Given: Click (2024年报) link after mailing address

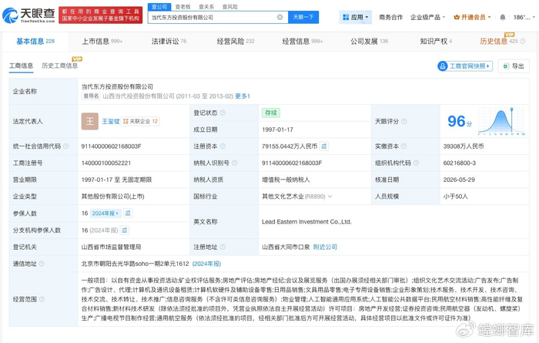Looking at the screenshot, I should tap(206, 264).
